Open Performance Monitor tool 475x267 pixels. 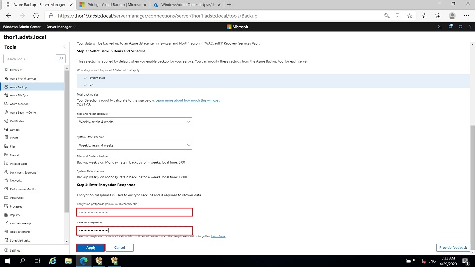click(23, 189)
